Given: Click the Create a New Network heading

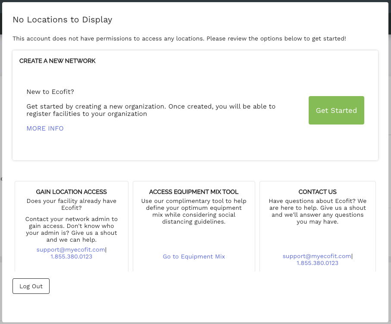Looking at the screenshot, I should [57, 61].
